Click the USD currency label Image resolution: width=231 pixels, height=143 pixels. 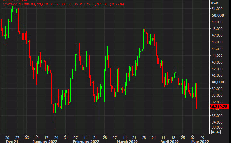pyautogui.click(x=215, y=3)
